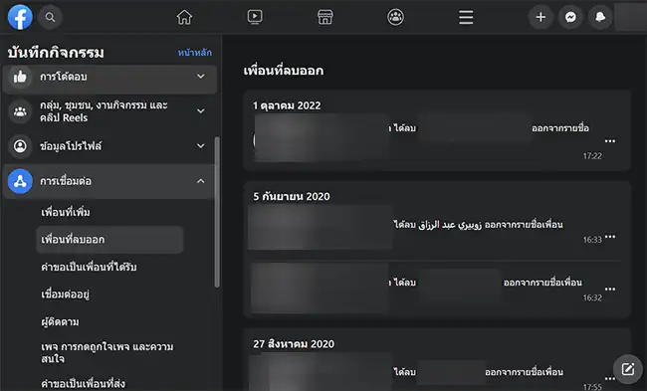
Task: Click the เพื่อนที่ลบออก page heading
Action: click(x=284, y=71)
